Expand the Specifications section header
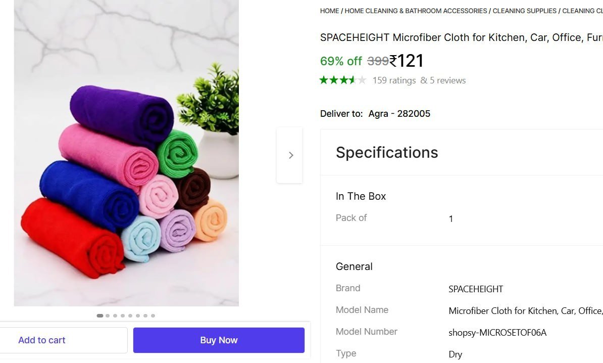The image size is (603, 363). [387, 152]
